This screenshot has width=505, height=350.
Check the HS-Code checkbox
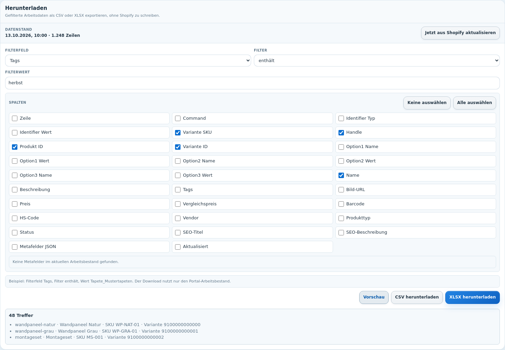[15, 218]
